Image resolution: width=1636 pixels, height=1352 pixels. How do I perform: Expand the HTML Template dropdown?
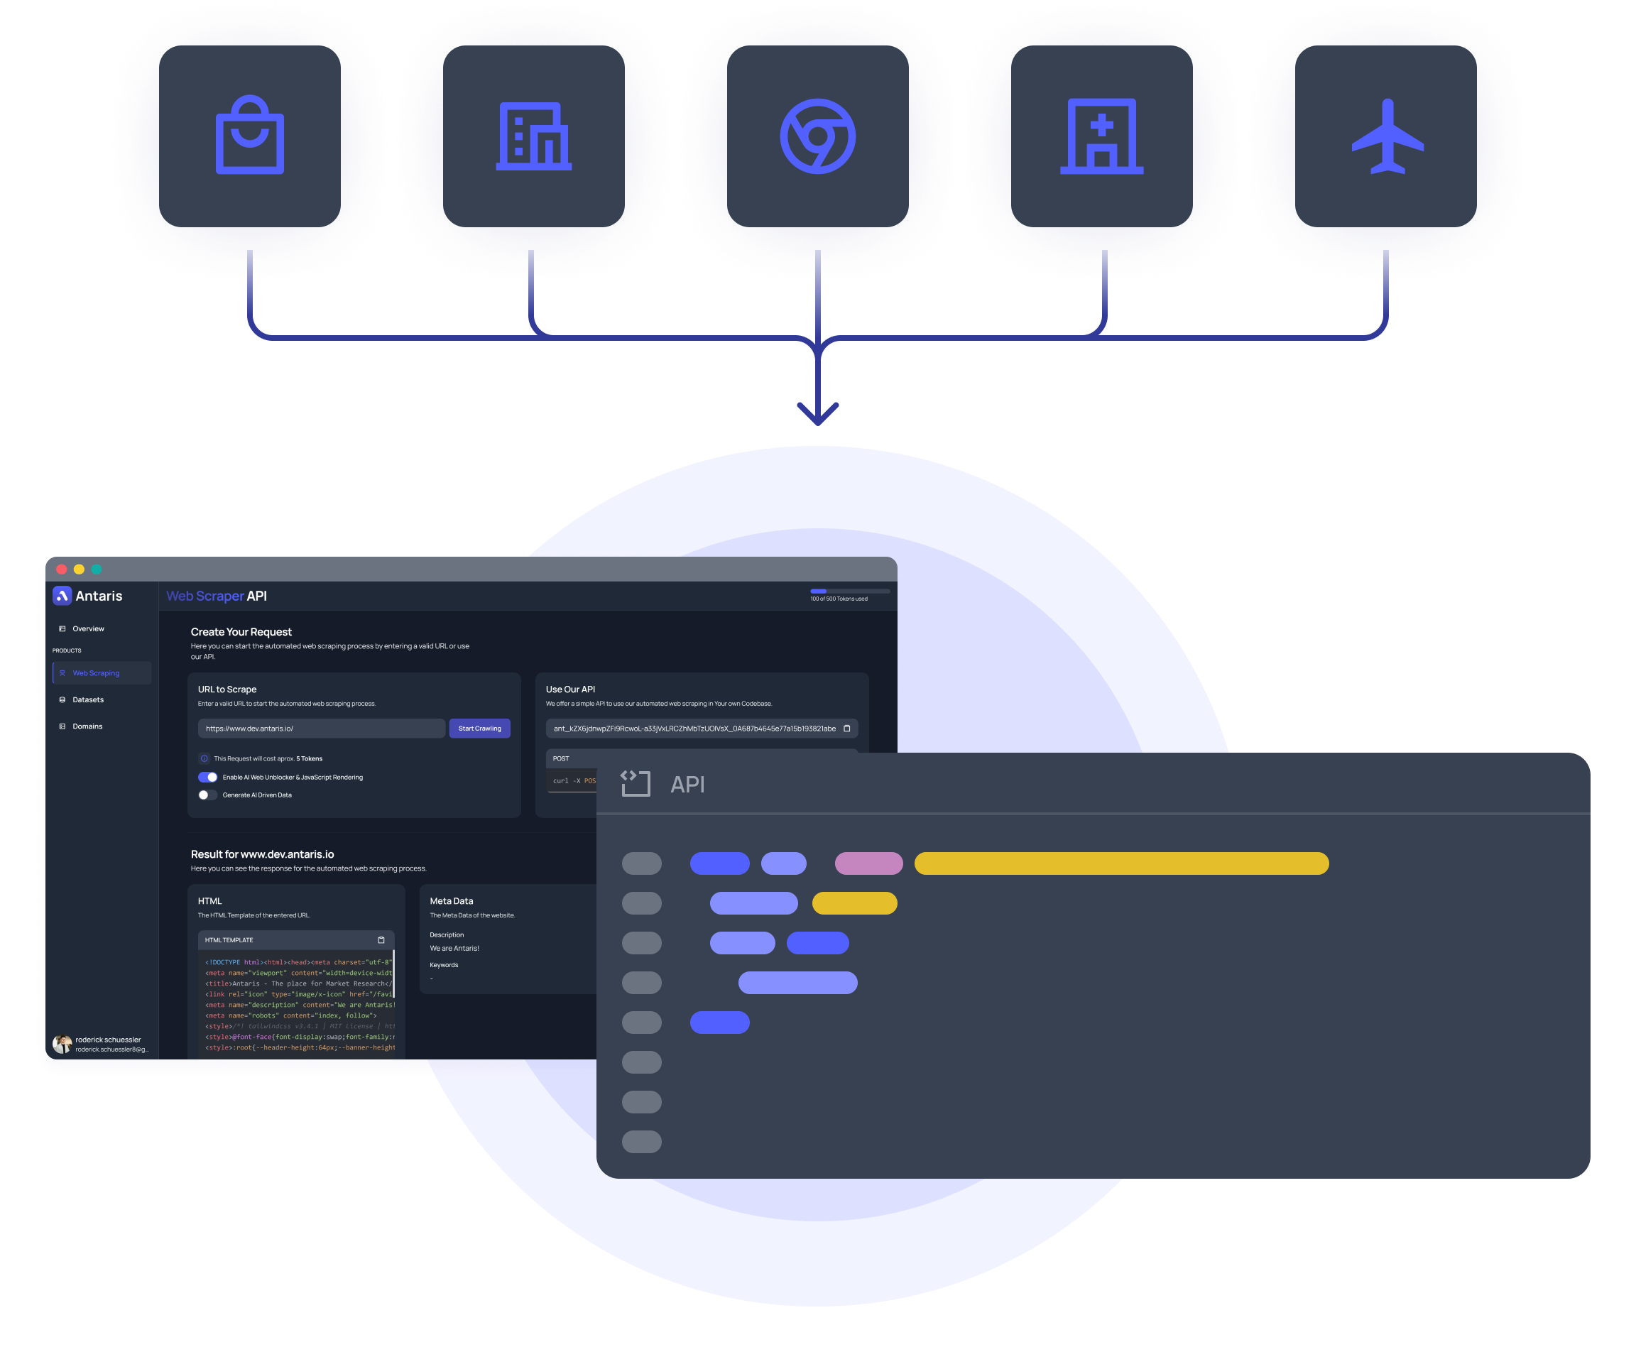click(295, 939)
